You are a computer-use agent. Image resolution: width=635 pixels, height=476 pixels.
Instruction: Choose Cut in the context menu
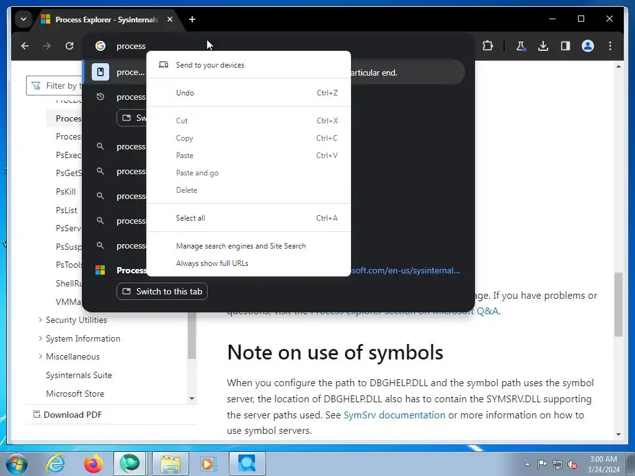click(248, 121)
